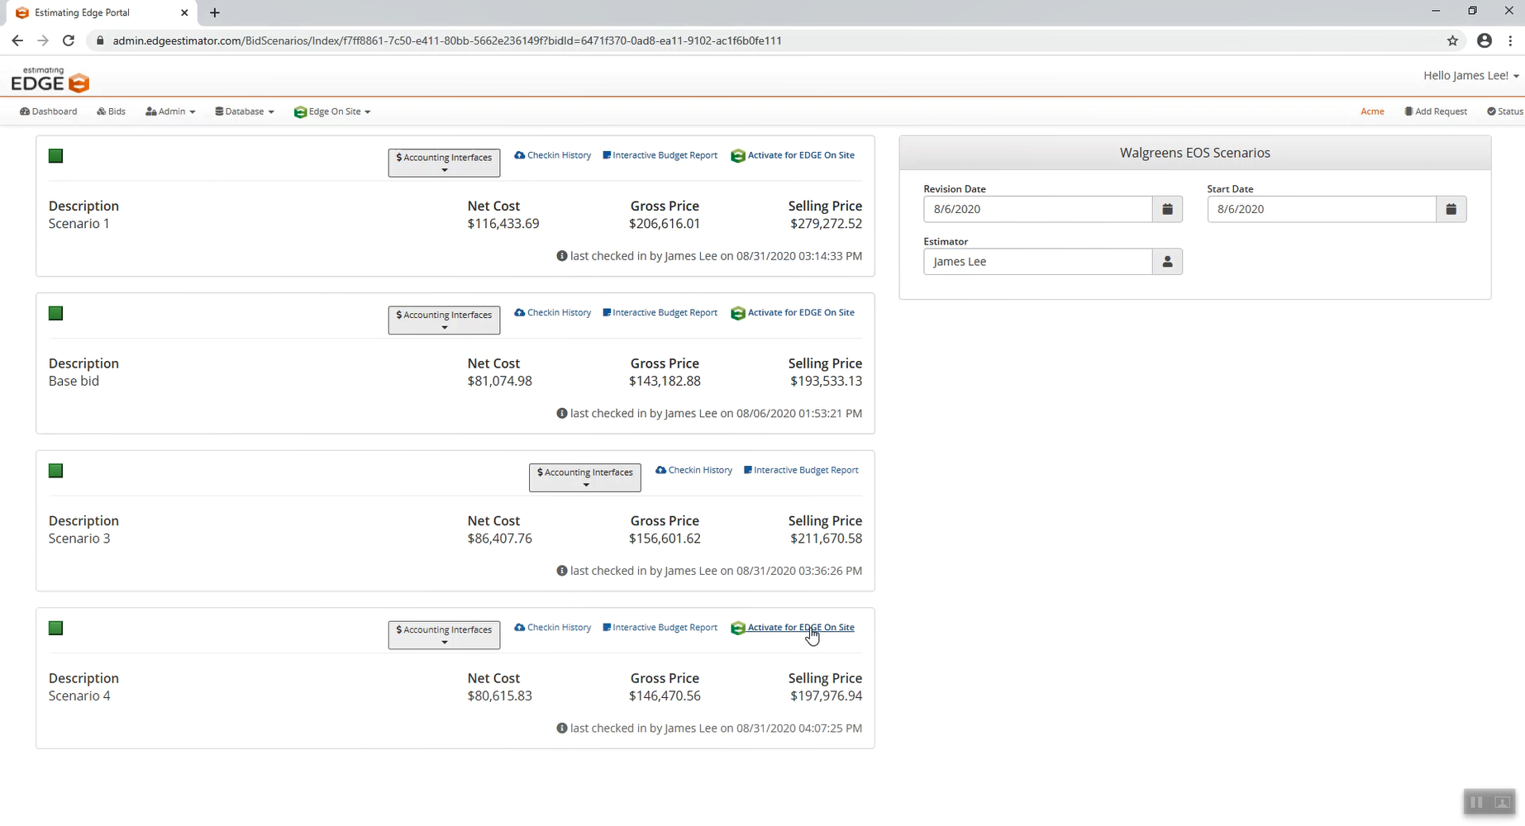Bookmark this page with the star icon
The height and width of the screenshot is (826, 1525).
(1452, 40)
